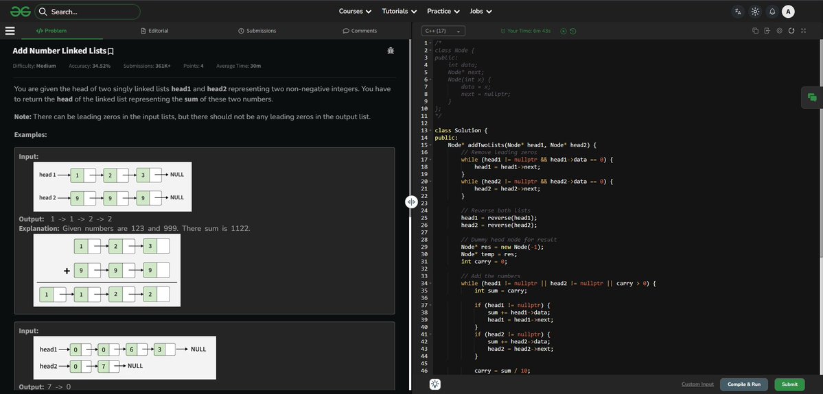Click code line 'head1 = reverse(head1);'
This screenshot has width=823, height=394.
coord(499,218)
